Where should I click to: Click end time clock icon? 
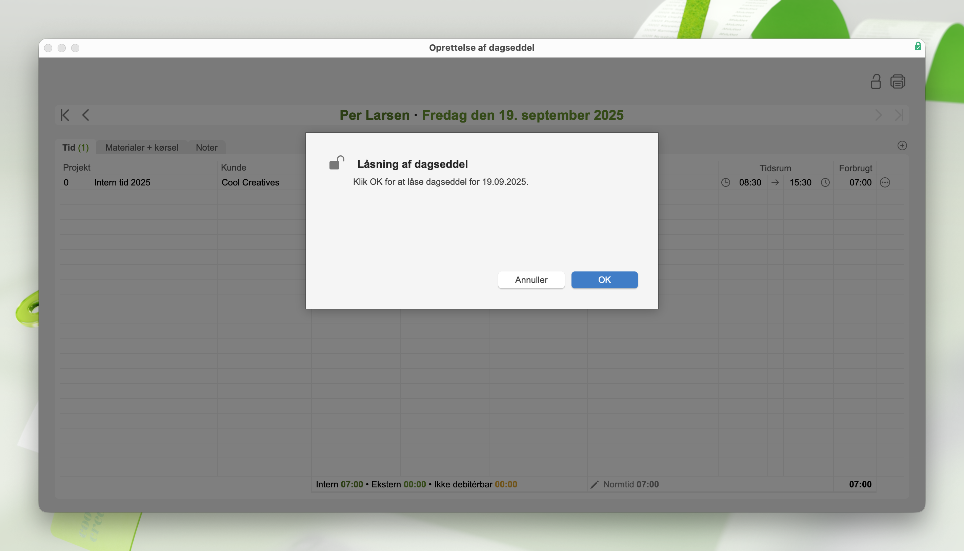(x=825, y=182)
